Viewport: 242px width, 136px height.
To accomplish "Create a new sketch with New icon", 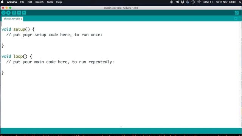I will pyautogui.click(x=14, y=13).
